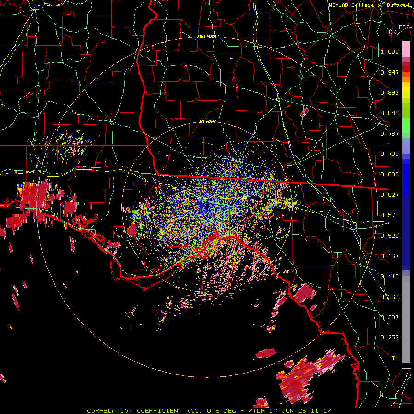The width and height of the screenshot is (414, 414).
Task: Click the 'DCC' product label
Action: coord(404,28)
